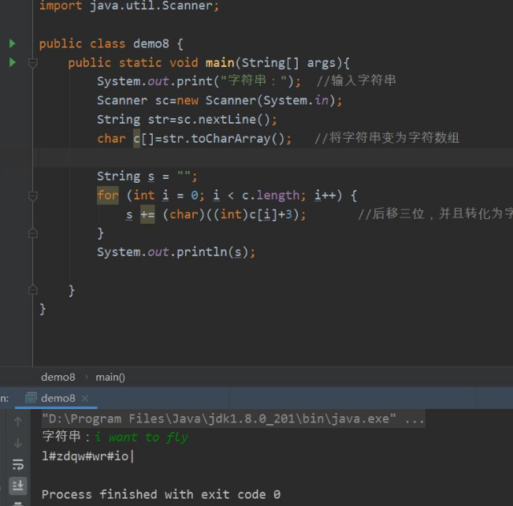Click the up stack trace arrow

[x=18, y=422]
